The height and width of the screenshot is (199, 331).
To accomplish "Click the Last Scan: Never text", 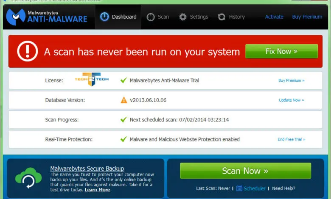I will click(213, 188).
